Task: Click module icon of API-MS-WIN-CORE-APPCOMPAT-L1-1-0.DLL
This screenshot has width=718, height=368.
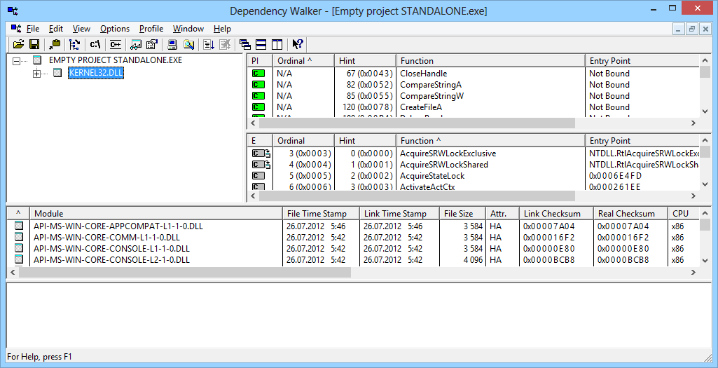Action: click(x=19, y=226)
